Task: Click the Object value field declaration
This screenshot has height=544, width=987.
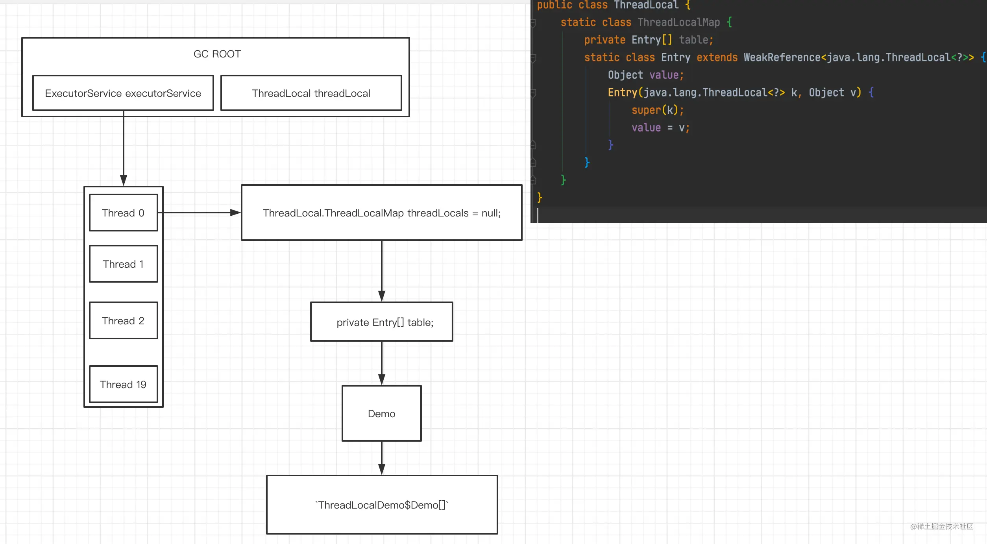Action: (646, 75)
